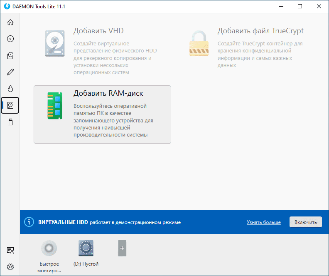This screenshot has height=276, width=329.
Task: Add a new drive with plus icon
Action: click(122, 248)
